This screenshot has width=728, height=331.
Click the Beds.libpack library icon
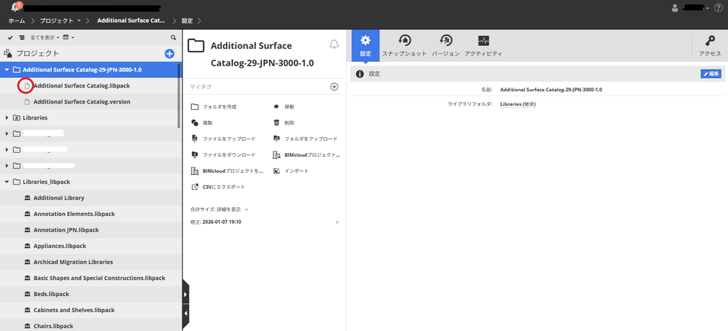click(27, 294)
